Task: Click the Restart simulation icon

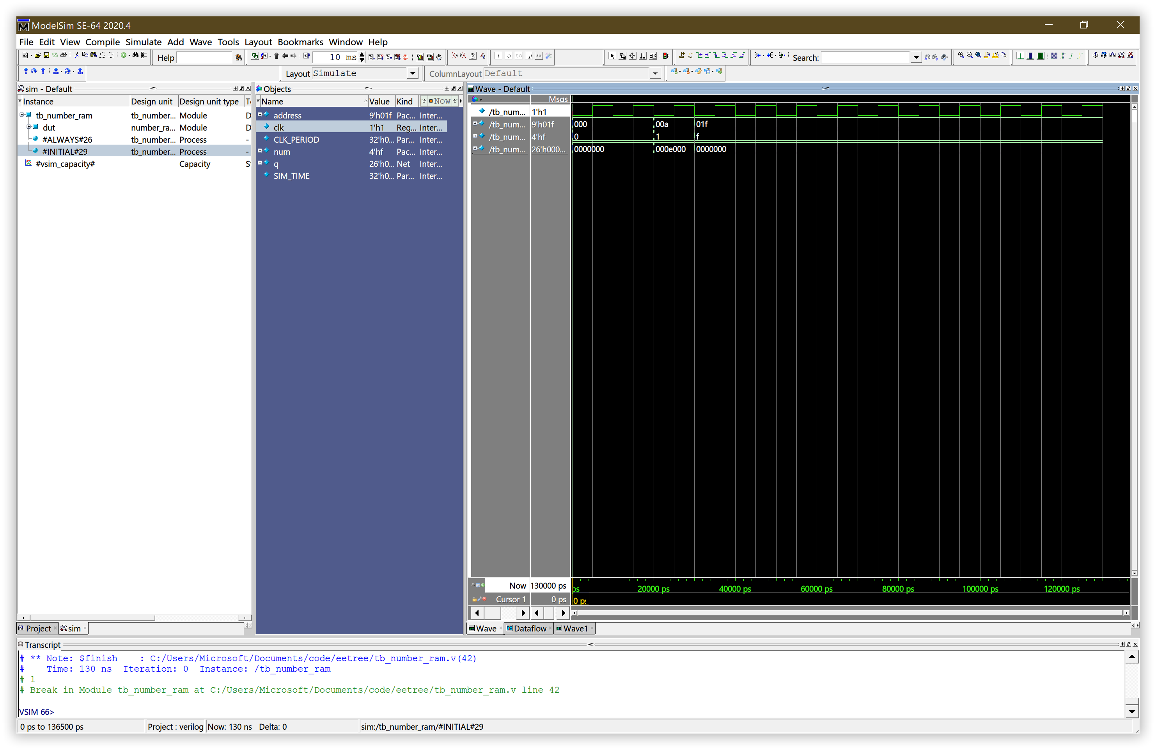Action: click(307, 56)
